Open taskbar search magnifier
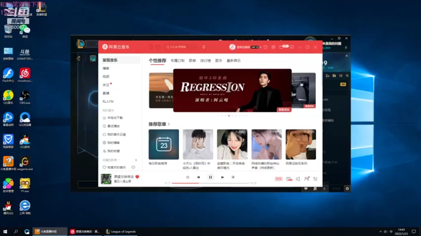 [x=16, y=231]
